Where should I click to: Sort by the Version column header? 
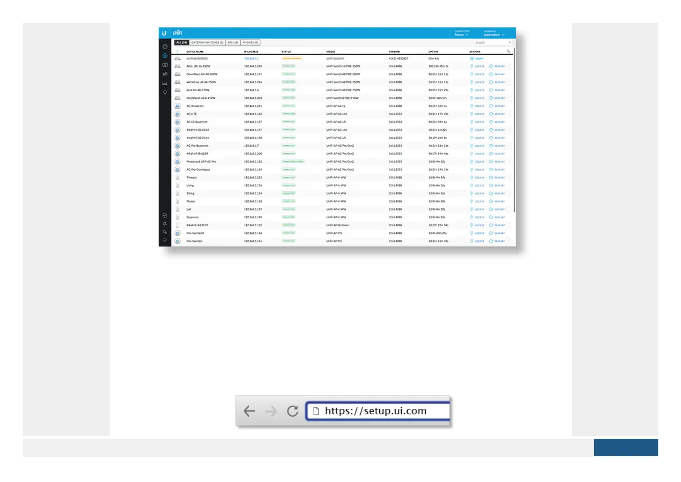point(394,52)
